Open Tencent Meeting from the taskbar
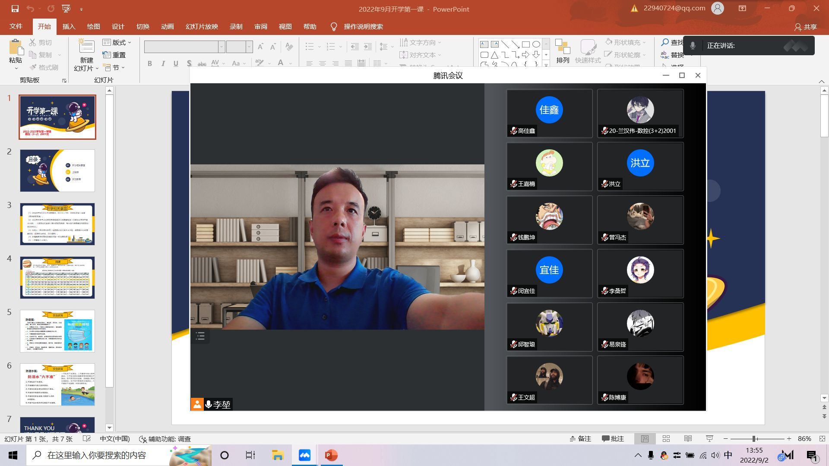 point(304,455)
